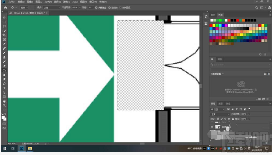Screen dimensions: 272x155
Task: Open the Filter menu
Action: pos(67,2)
